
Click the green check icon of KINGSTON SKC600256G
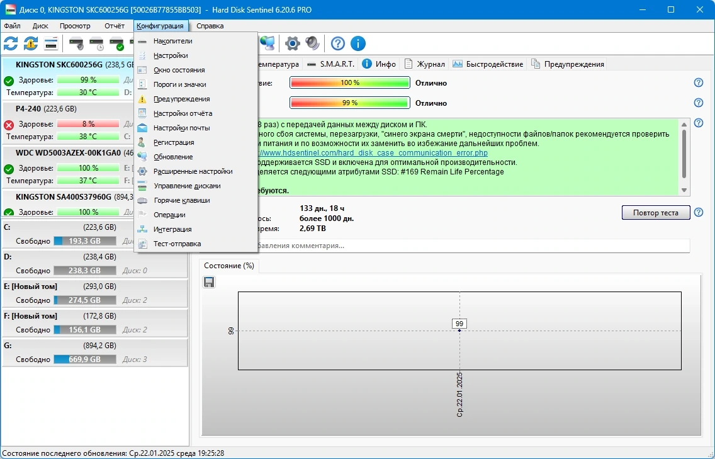pyautogui.click(x=9, y=81)
